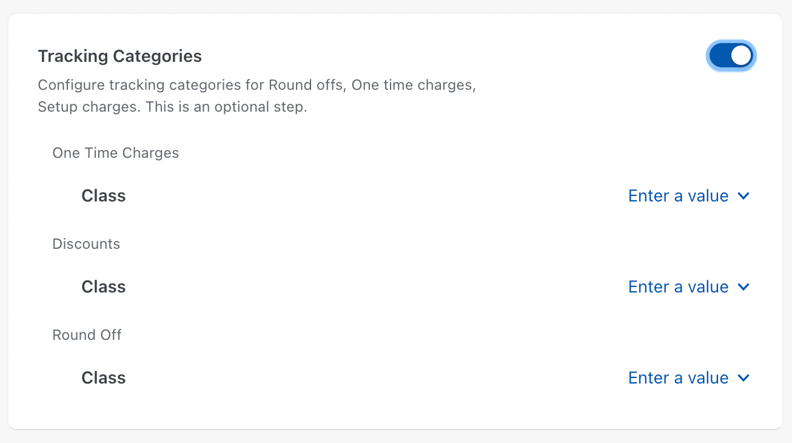The height and width of the screenshot is (443, 792).
Task: Click 'Enter a value' text for One Time Charges
Action: (678, 196)
